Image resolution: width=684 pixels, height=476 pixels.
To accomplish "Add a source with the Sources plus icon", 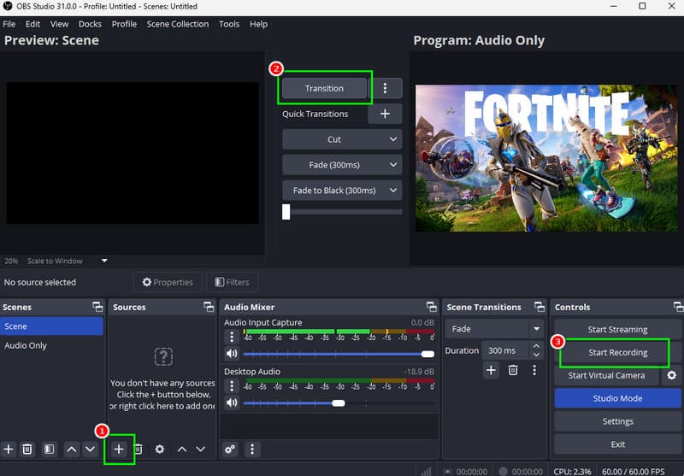I will point(119,449).
